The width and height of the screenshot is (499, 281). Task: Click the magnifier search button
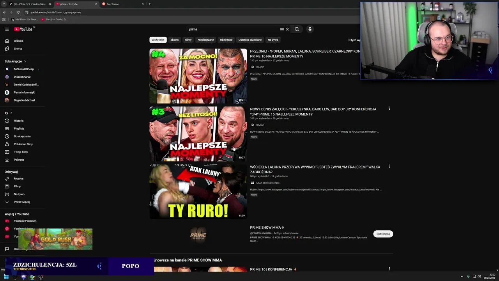coord(297,29)
